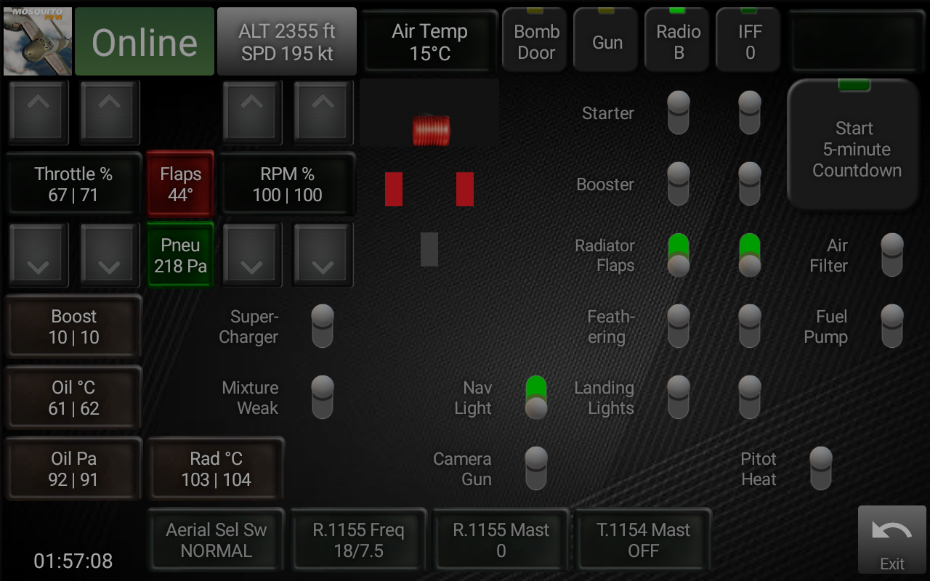The height and width of the screenshot is (581, 930).
Task: Enable the Landing Lights toggle
Action: tap(677, 397)
